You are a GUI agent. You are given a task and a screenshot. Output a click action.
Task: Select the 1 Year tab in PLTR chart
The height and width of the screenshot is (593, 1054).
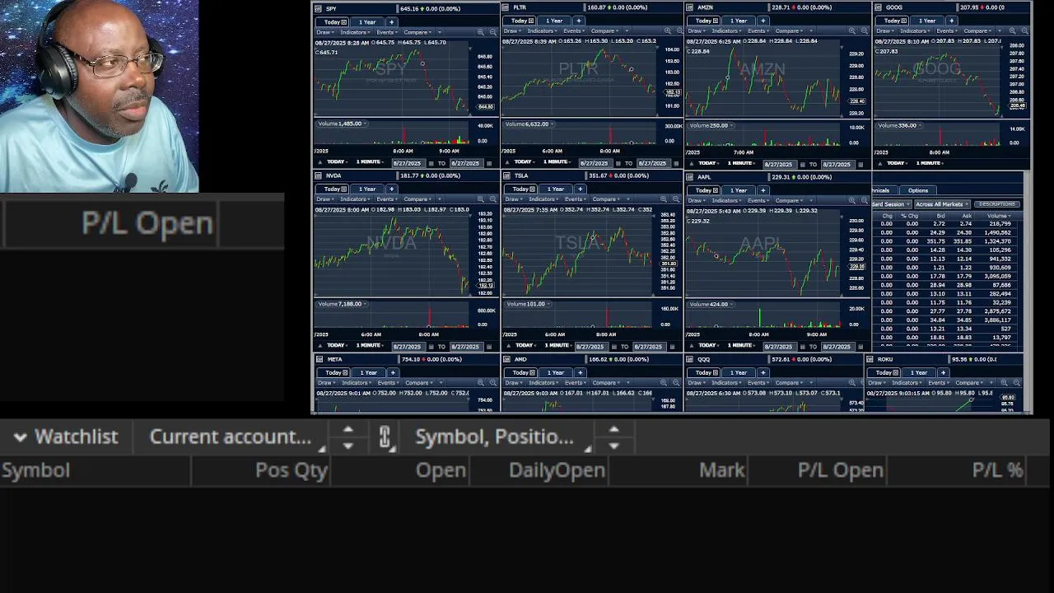[555, 21]
